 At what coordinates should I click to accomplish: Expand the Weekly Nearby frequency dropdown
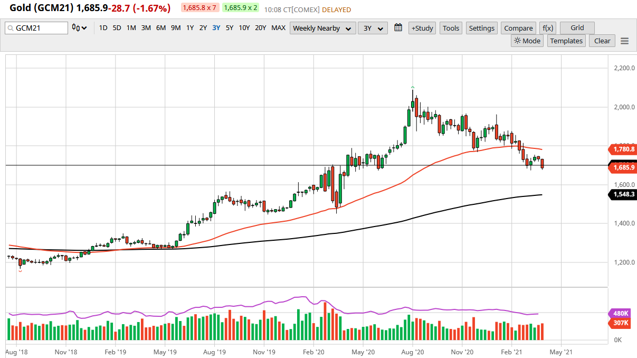point(323,28)
